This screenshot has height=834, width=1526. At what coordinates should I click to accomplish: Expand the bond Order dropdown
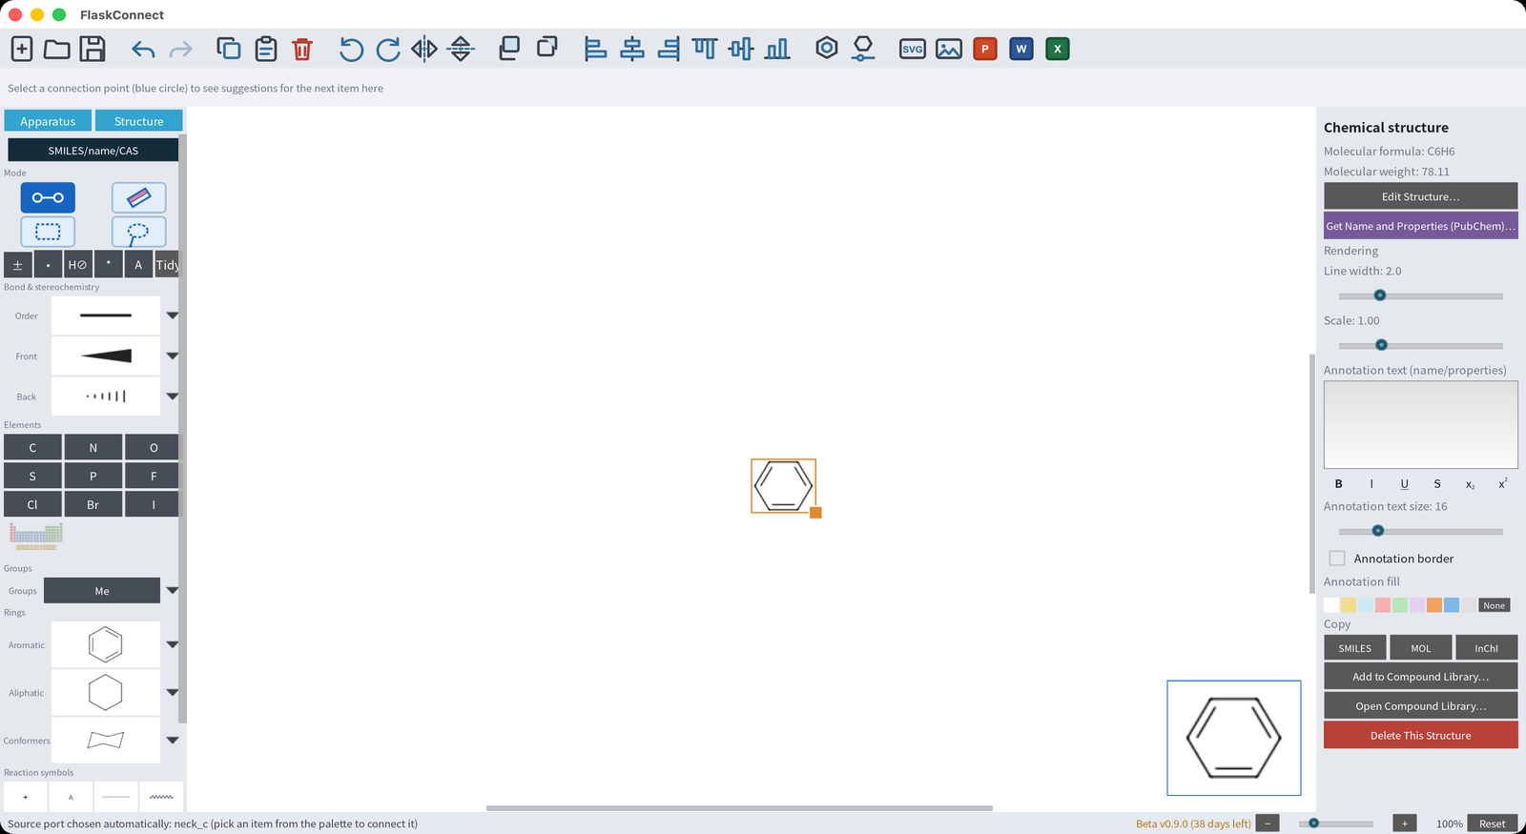173,315
